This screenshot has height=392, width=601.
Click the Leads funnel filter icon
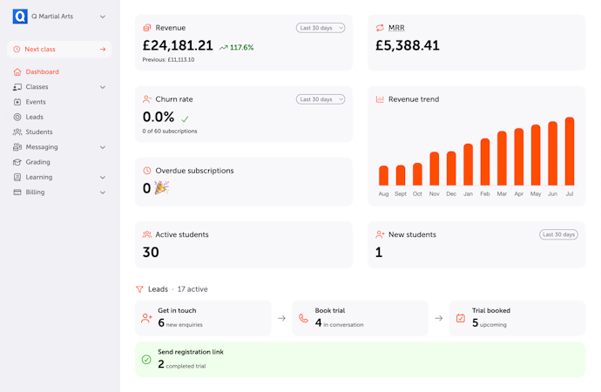point(139,289)
